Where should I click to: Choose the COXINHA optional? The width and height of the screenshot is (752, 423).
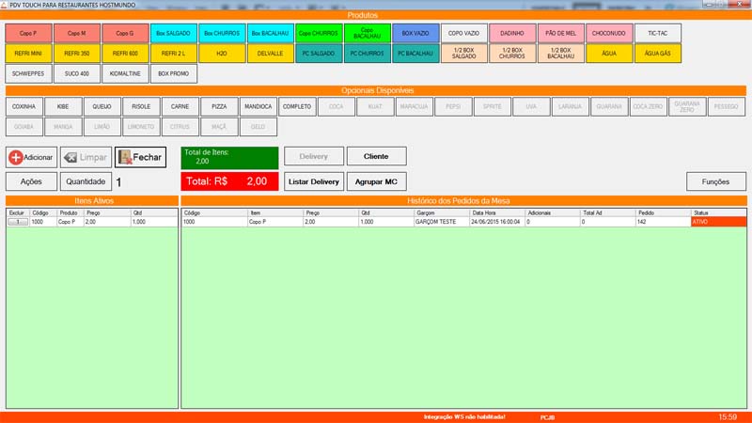pyautogui.click(x=24, y=107)
